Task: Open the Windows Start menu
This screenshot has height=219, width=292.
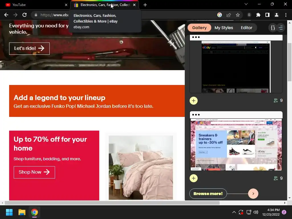Action: (9, 212)
